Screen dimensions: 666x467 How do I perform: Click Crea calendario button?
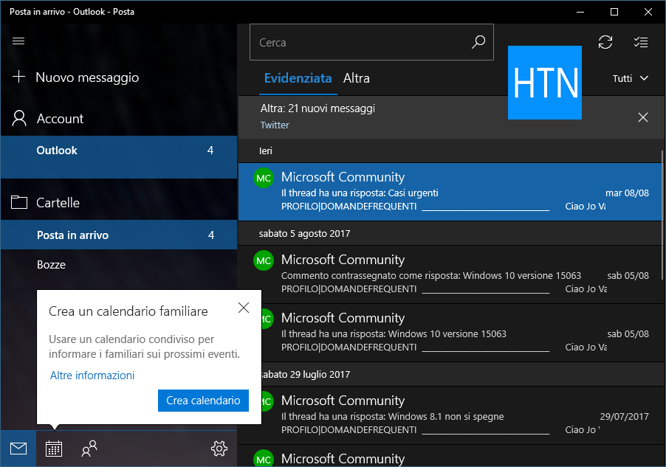(204, 401)
